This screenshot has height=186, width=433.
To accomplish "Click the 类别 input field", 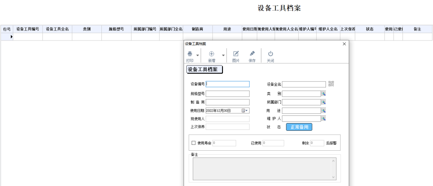I will [301, 94].
